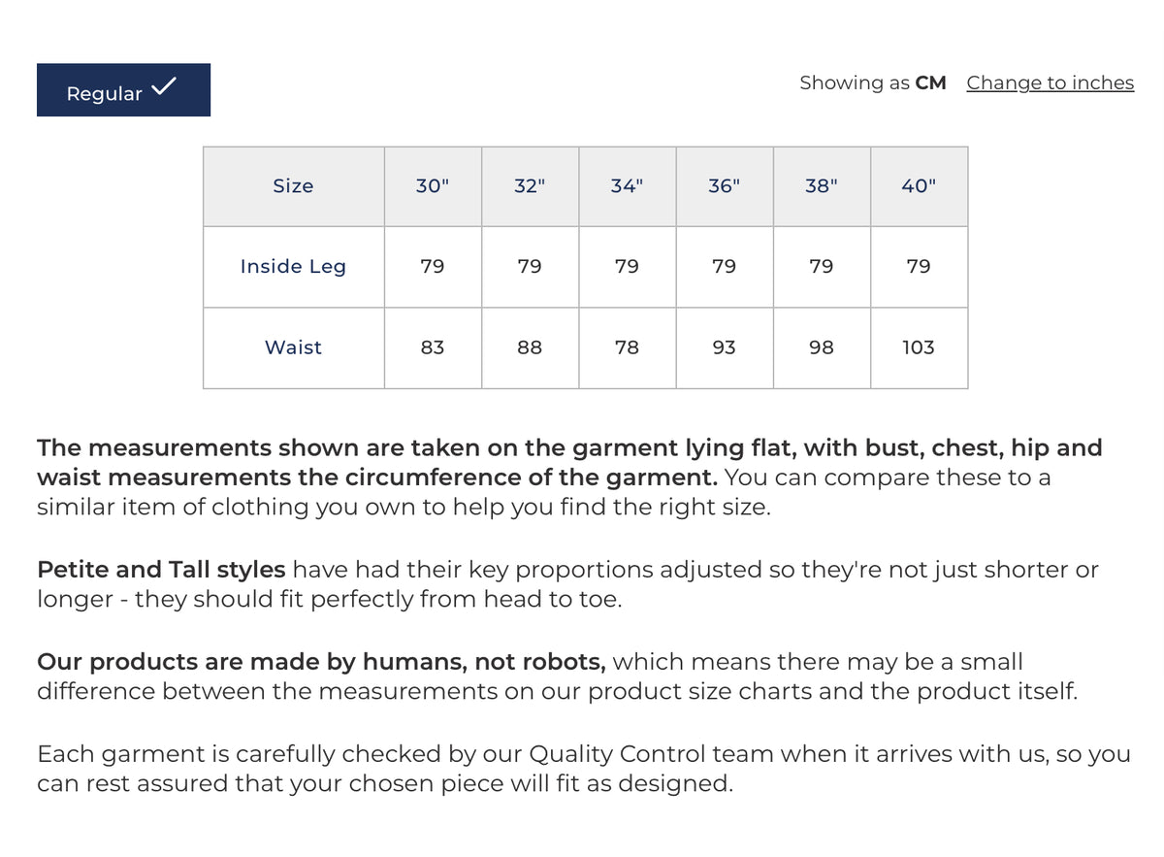Click the waist value 103
1164x857 pixels.
pyautogui.click(x=918, y=347)
